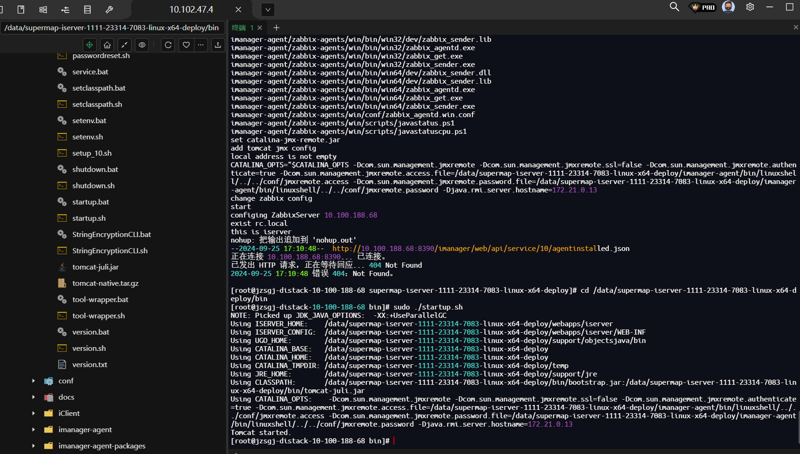
Task: Open the transfer list icon in title bar
Action: 65,9
